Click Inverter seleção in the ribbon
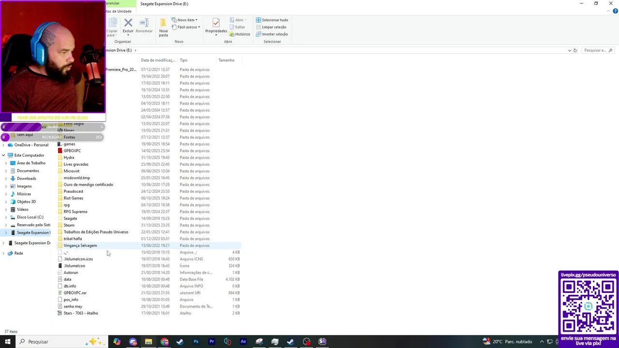The height and width of the screenshot is (348, 619). click(x=272, y=34)
